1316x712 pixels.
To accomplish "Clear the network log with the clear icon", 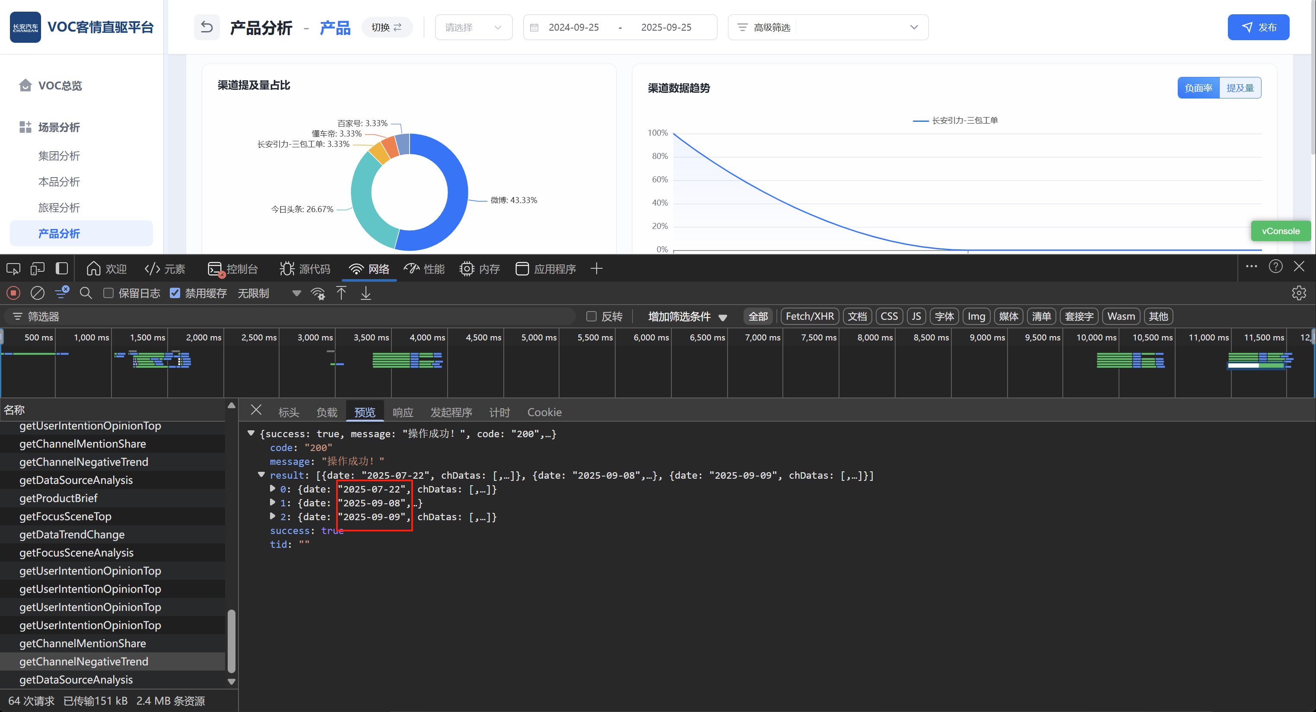I will (37, 293).
